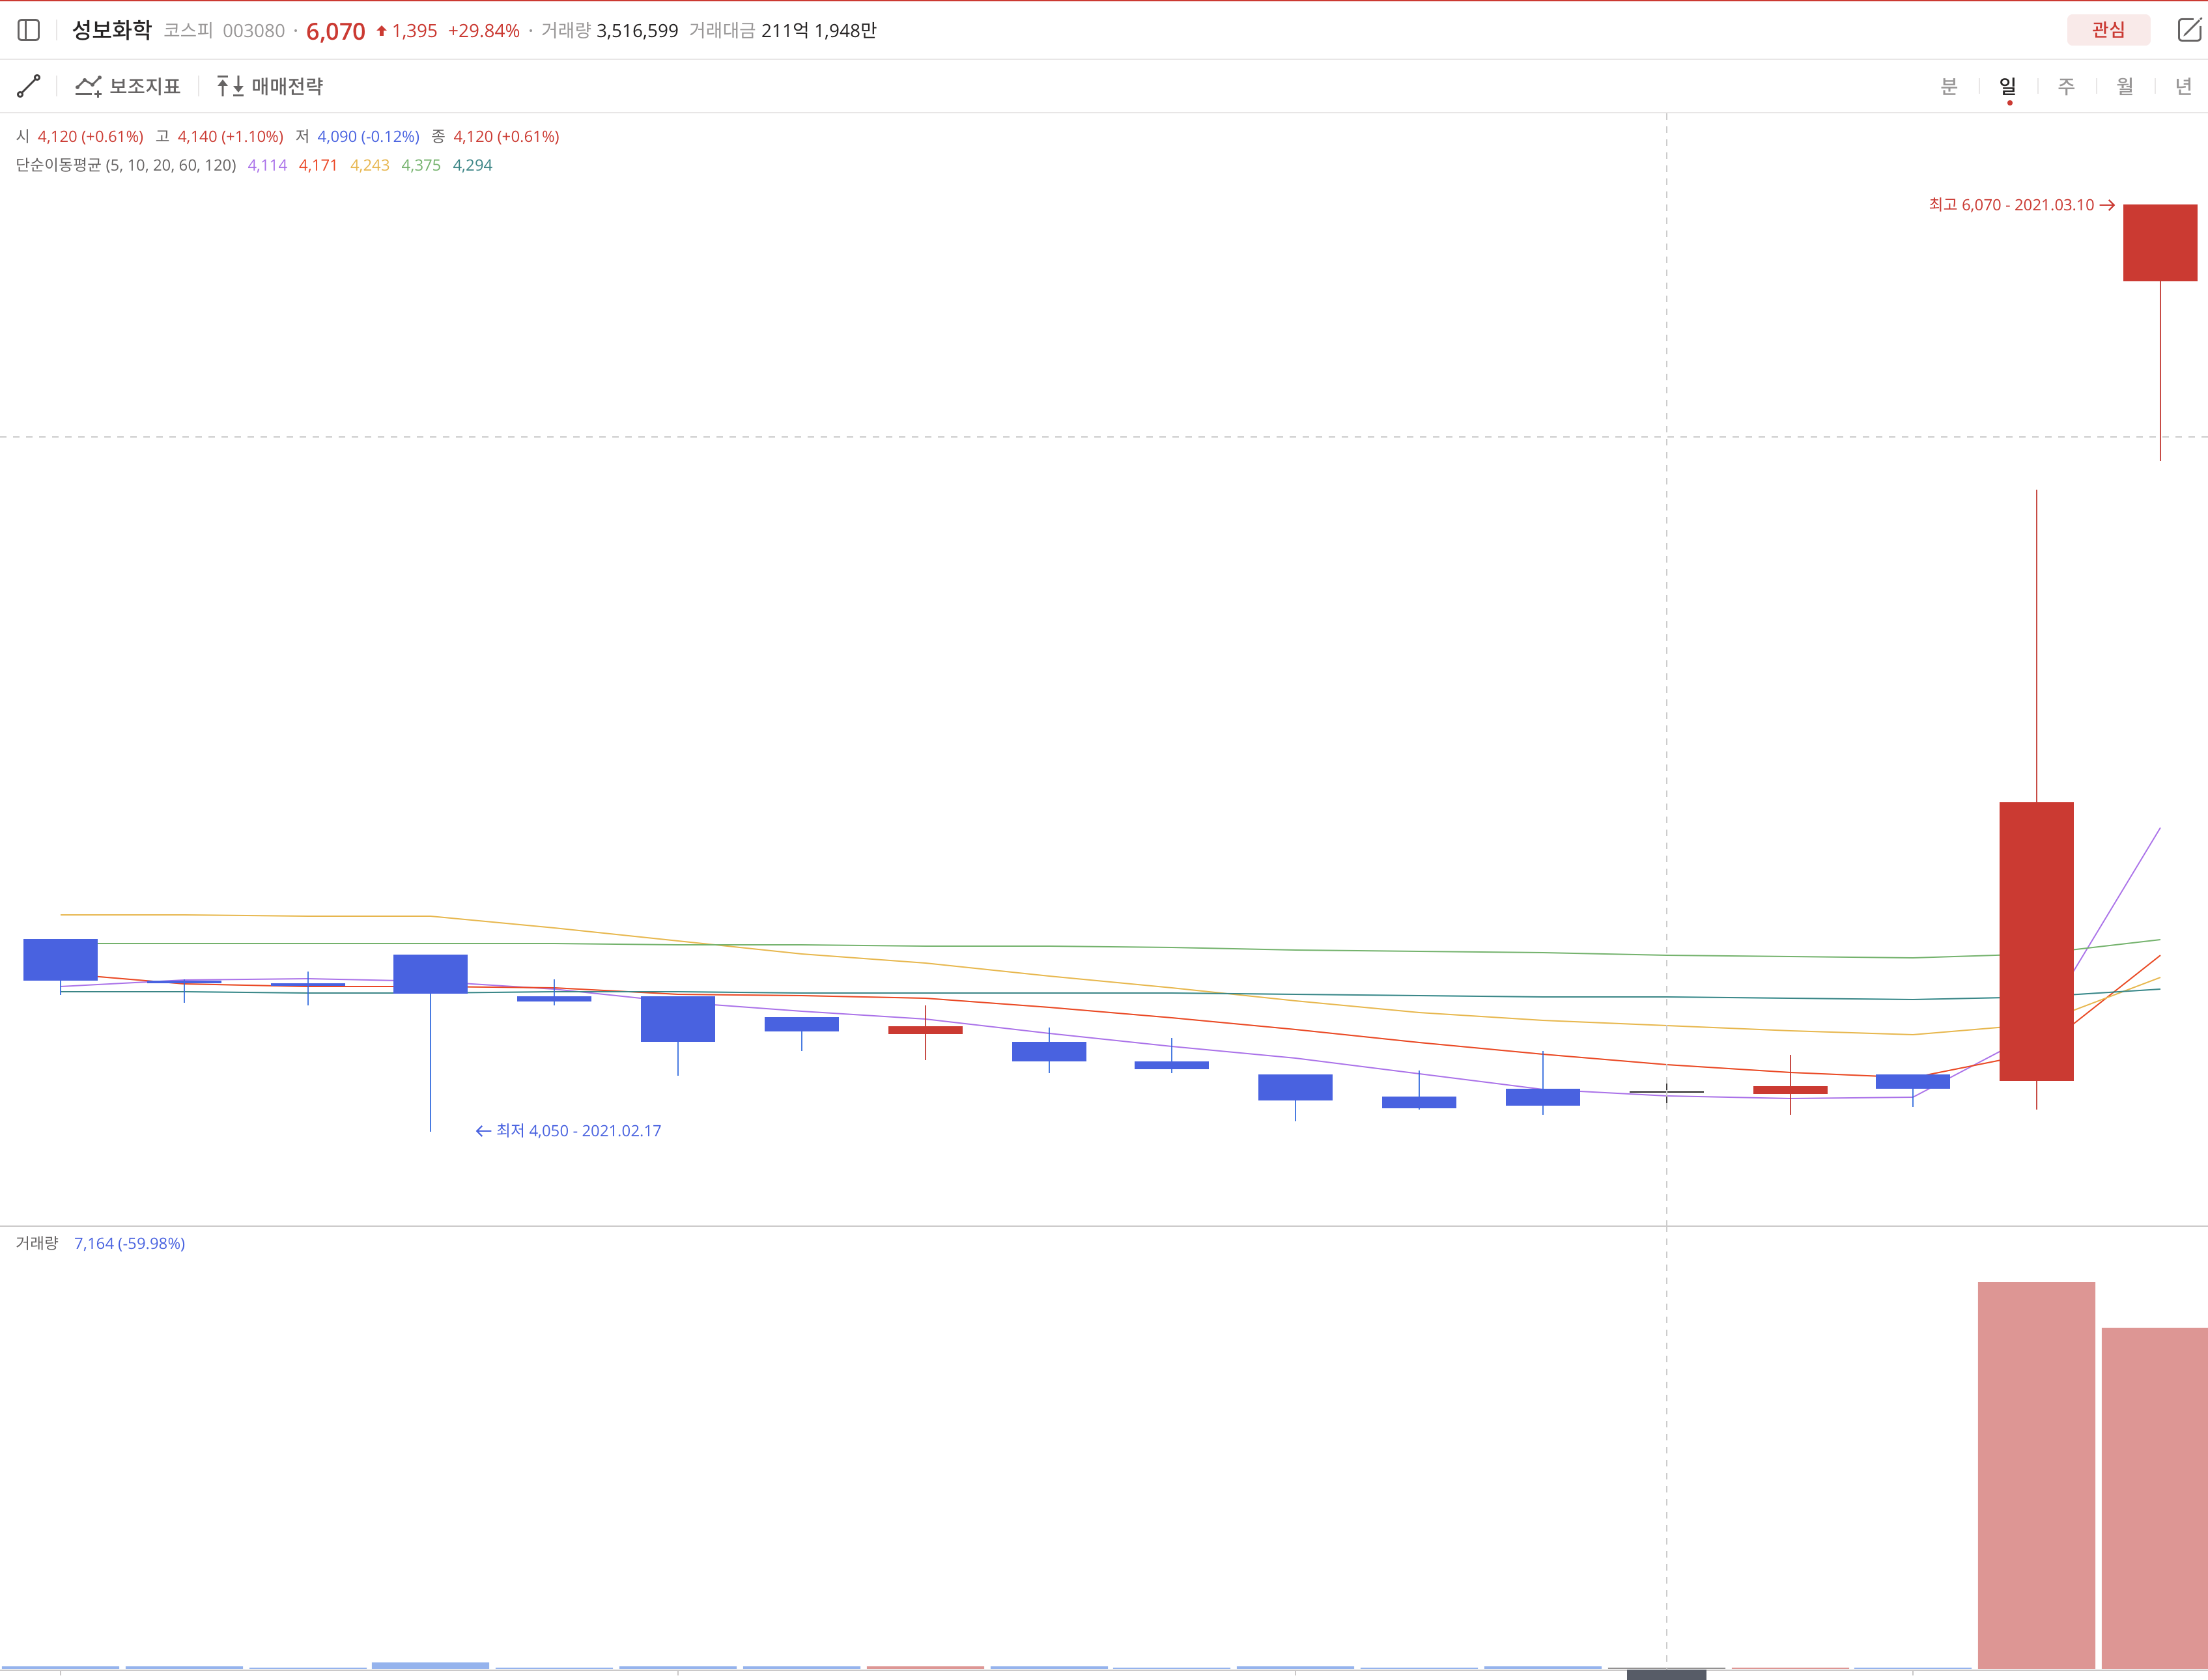
Task: Switch chart to 일 daily interval
Action: (x=2008, y=86)
